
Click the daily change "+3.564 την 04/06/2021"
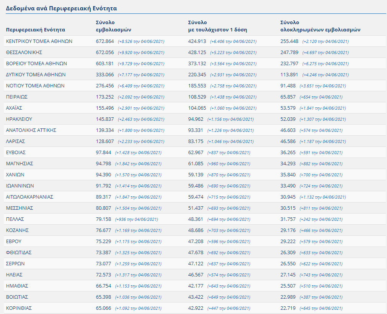pyautogui.click(x=234, y=64)
